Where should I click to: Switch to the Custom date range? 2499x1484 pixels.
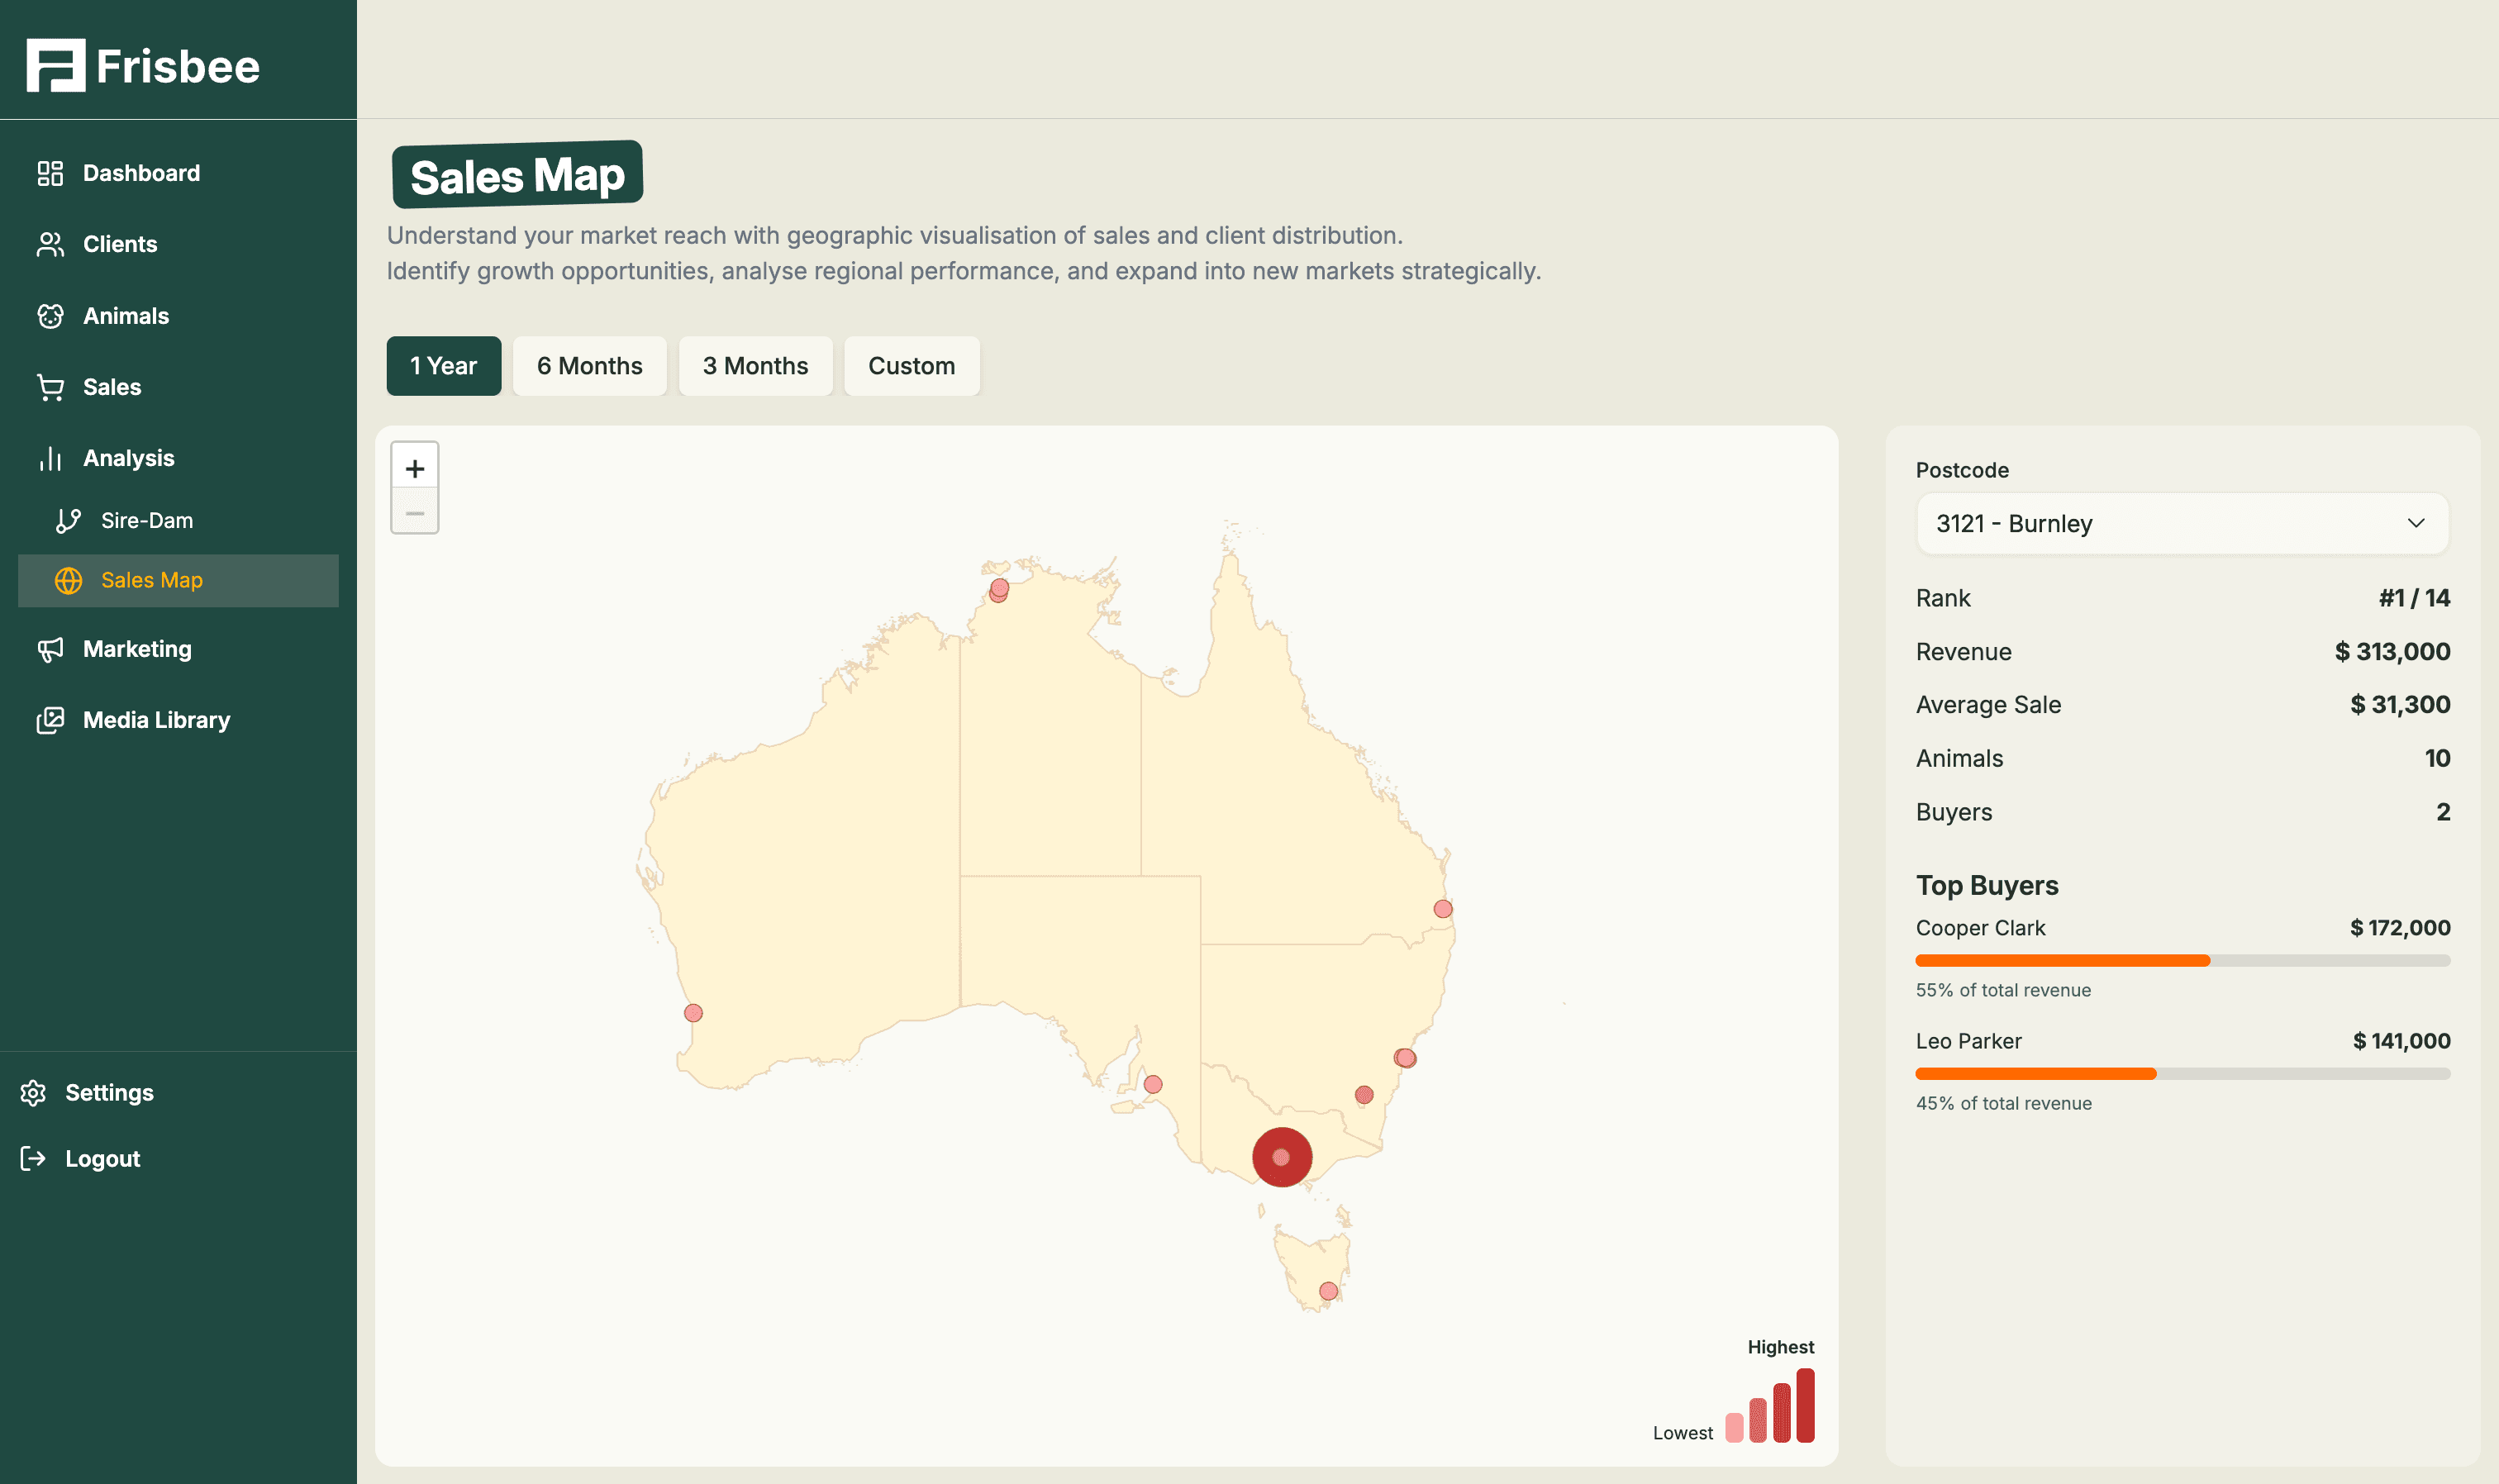tap(911, 366)
